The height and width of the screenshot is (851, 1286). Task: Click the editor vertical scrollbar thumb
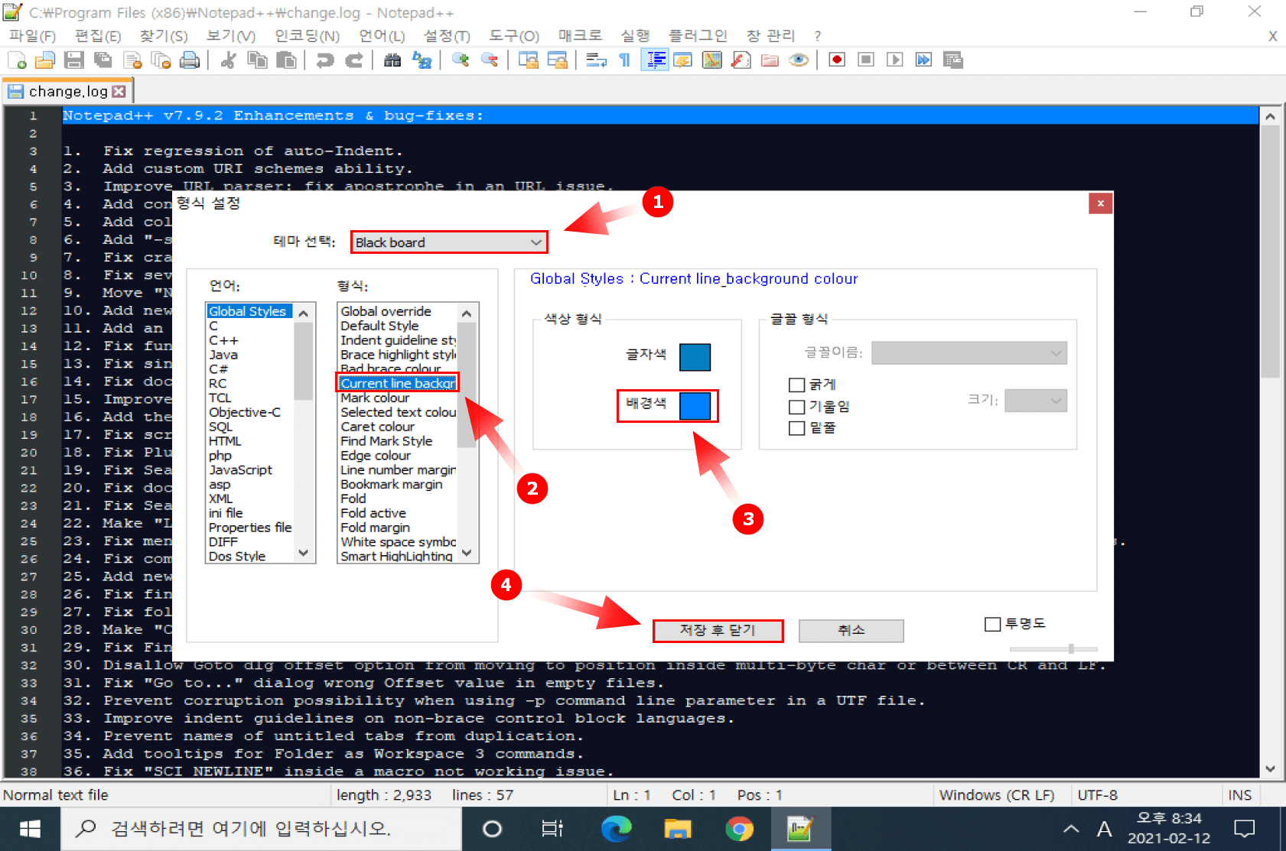click(1270, 252)
